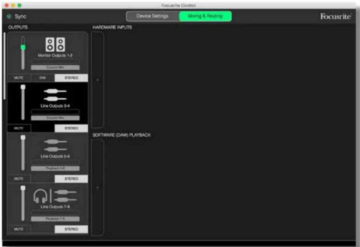This screenshot has width=360, height=247.
Task: Click the jack cable icon of Line Outputs 7-8
Action: pos(65,196)
